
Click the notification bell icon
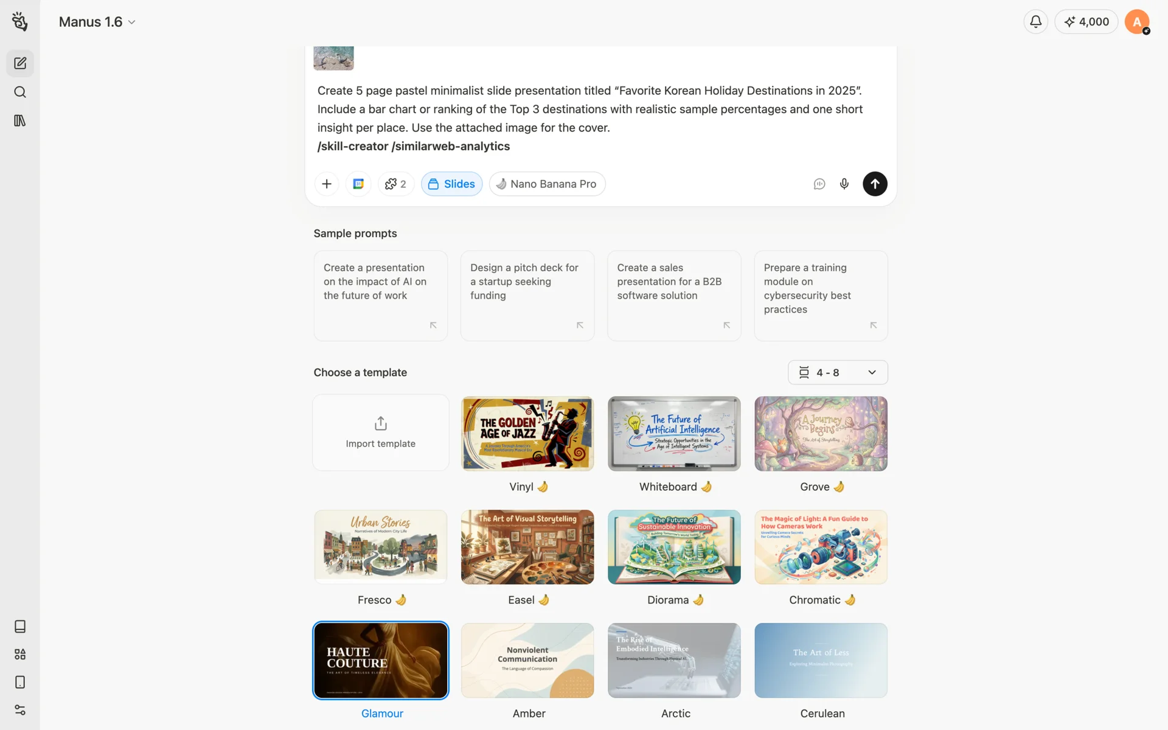(x=1035, y=22)
